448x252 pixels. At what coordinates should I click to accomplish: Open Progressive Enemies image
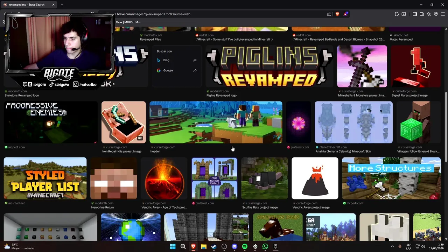click(x=51, y=122)
